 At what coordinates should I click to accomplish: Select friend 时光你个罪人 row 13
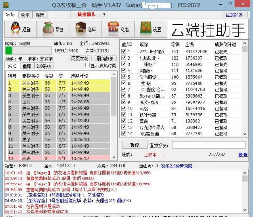[x=181, y=127]
